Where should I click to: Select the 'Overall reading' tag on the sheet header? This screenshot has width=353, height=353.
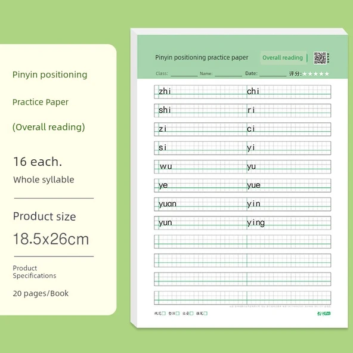click(283, 58)
